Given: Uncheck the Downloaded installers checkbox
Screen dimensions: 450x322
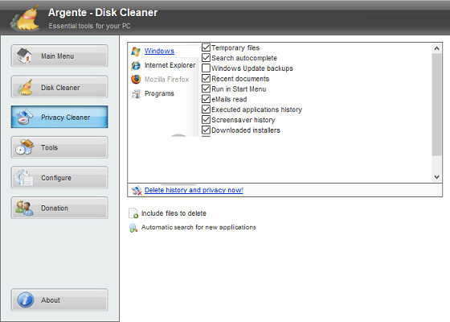Looking at the screenshot, I should 206,130.
